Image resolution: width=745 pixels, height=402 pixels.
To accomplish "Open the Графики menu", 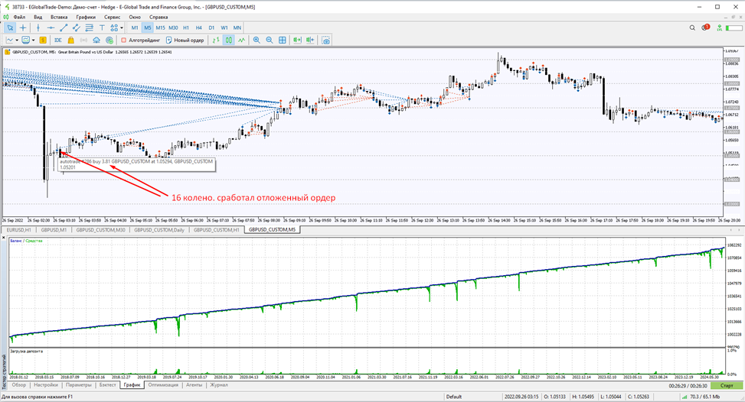I will coord(86,17).
